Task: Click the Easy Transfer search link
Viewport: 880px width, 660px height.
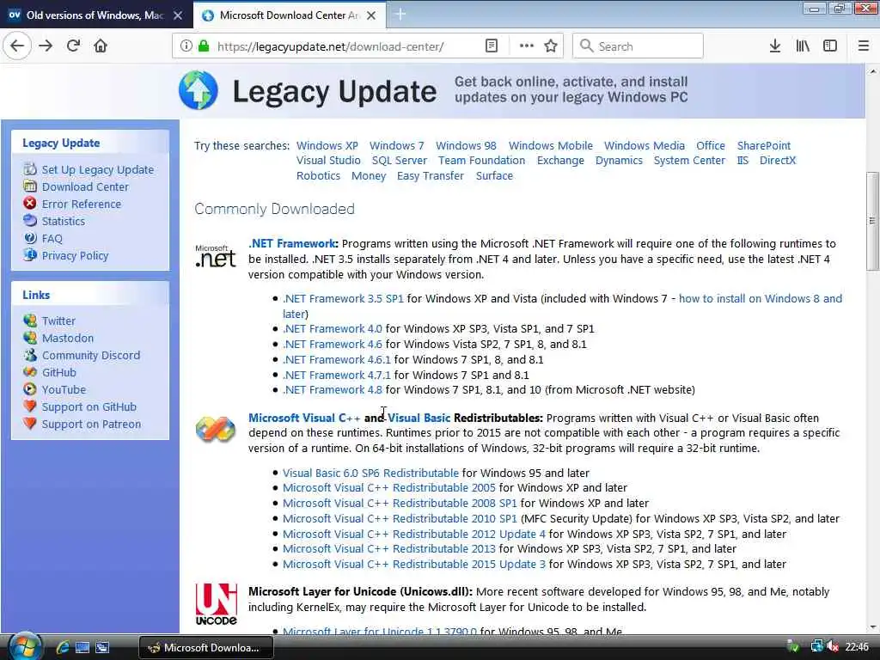Action: pyautogui.click(x=431, y=175)
